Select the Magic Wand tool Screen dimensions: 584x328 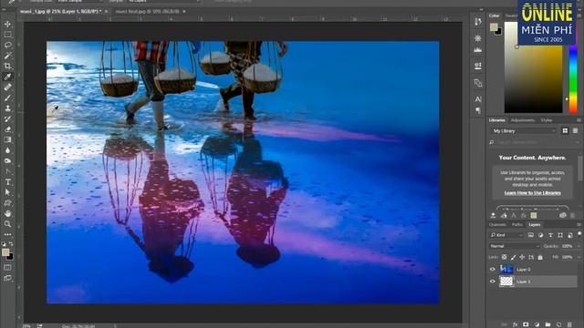coord(7,56)
